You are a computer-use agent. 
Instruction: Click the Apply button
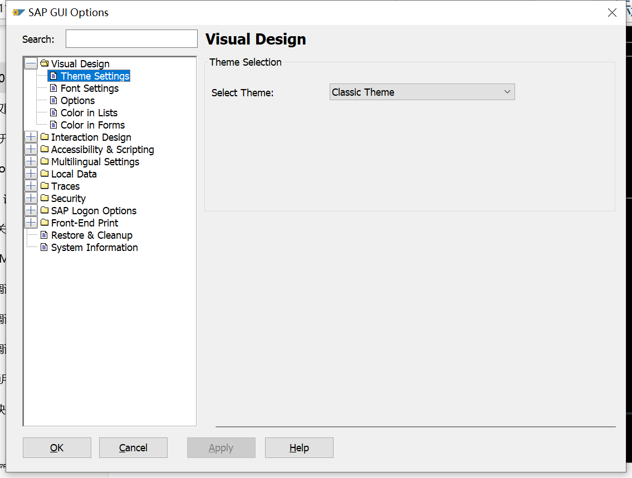(221, 447)
